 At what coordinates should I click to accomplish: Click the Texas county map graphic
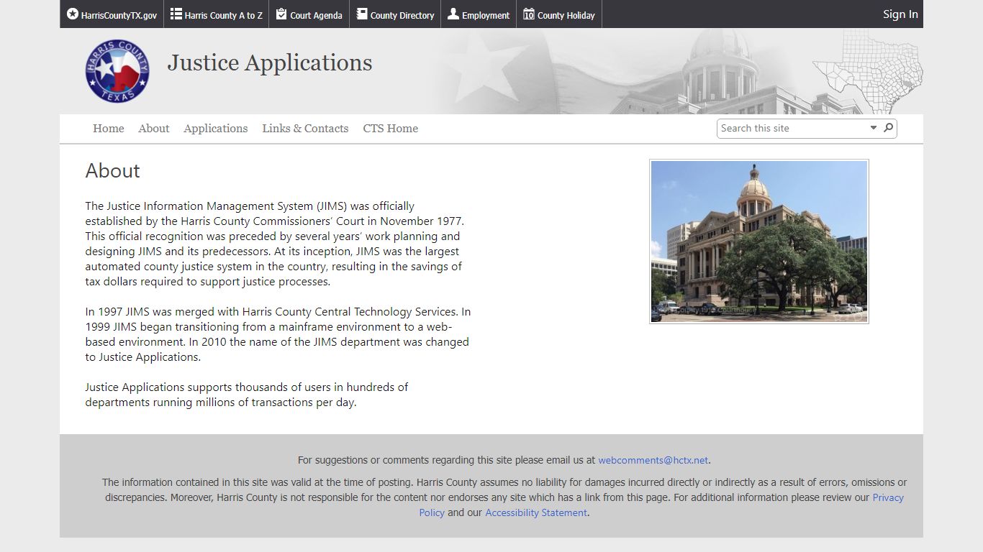coord(868,72)
